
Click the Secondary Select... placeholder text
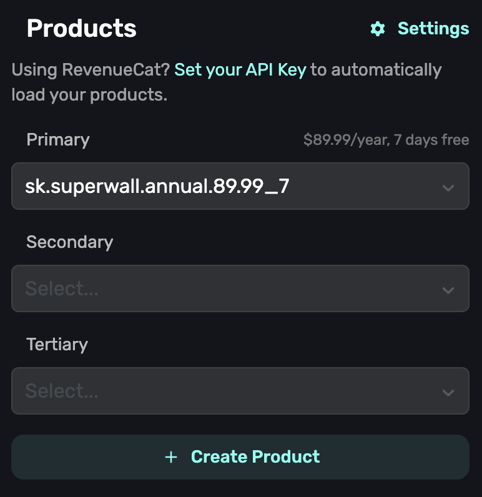[x=62, y=288]
